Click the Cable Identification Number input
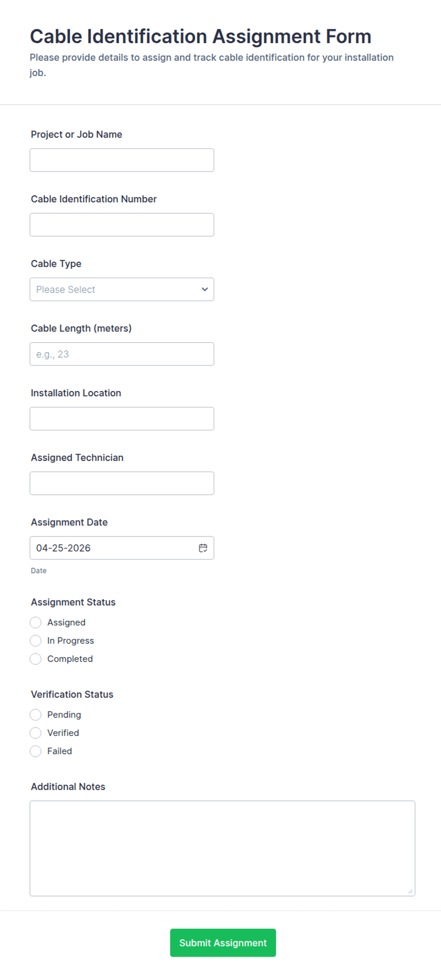Image resolution: width=441 pixels, height=980 pixels. point(121,224)
